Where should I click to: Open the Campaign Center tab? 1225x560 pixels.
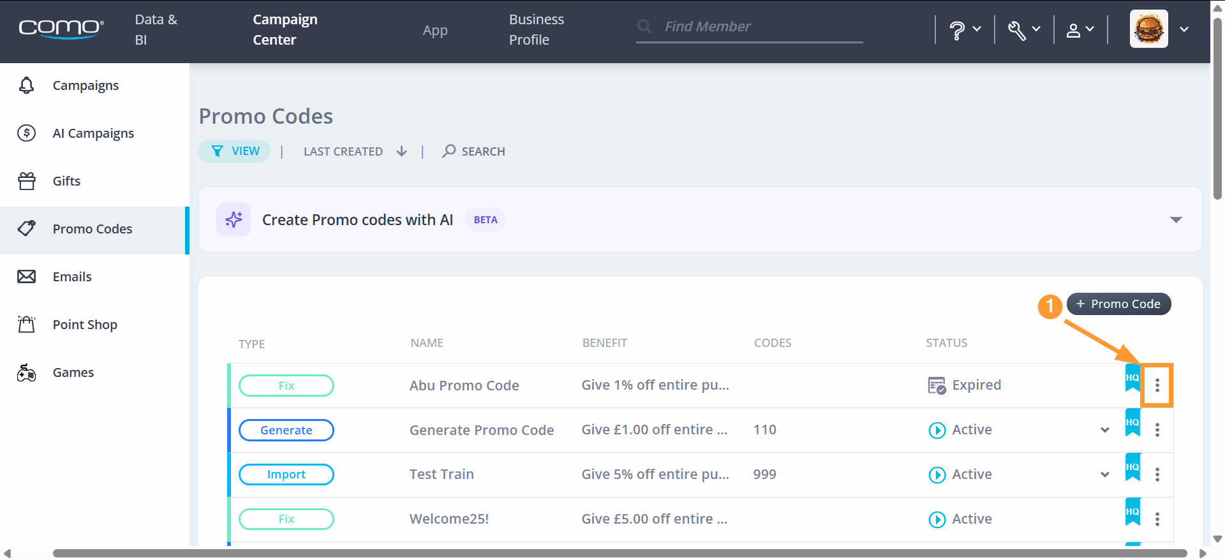[x=285, y=29]
